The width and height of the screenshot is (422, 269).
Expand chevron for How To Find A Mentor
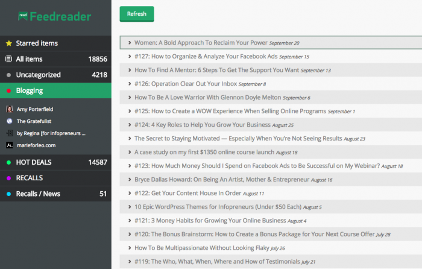130,70
